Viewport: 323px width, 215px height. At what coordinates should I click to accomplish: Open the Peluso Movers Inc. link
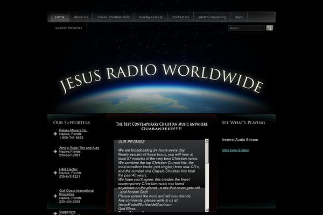tap(73, 130)
